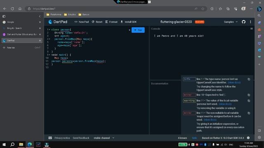Open view docs link for non-nullable error
The width and height of the screenshot is (264, 148).
click(x=210, y=120)
